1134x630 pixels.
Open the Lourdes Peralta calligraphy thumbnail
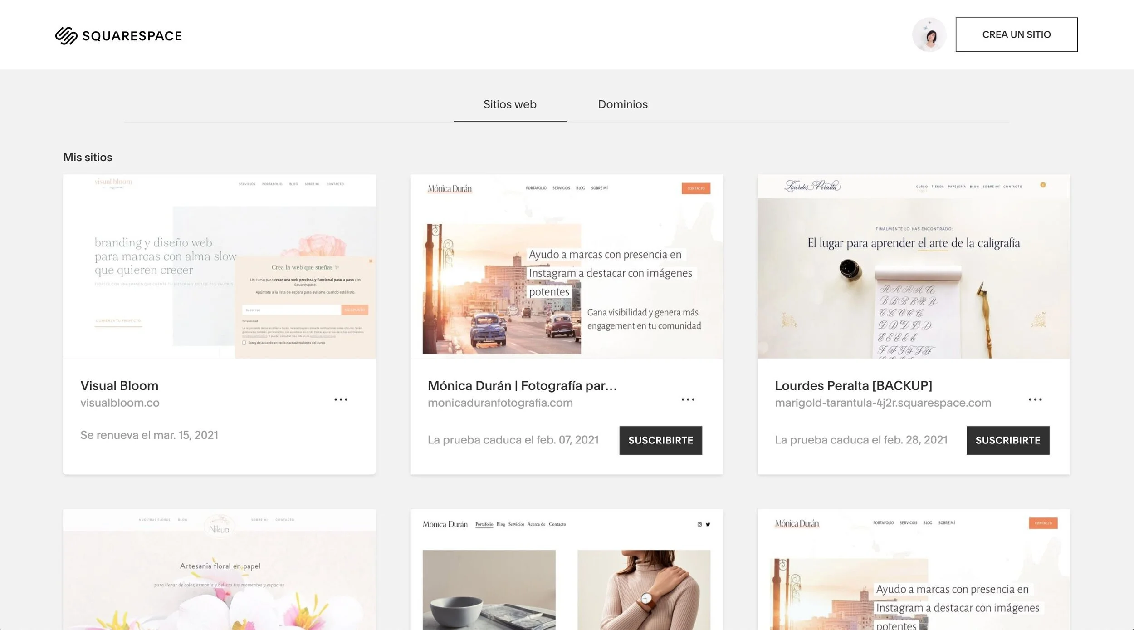click(x=913, y=266)
